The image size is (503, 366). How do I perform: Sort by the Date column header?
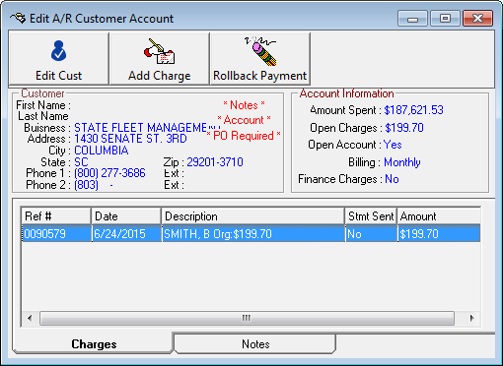point(126,216)
